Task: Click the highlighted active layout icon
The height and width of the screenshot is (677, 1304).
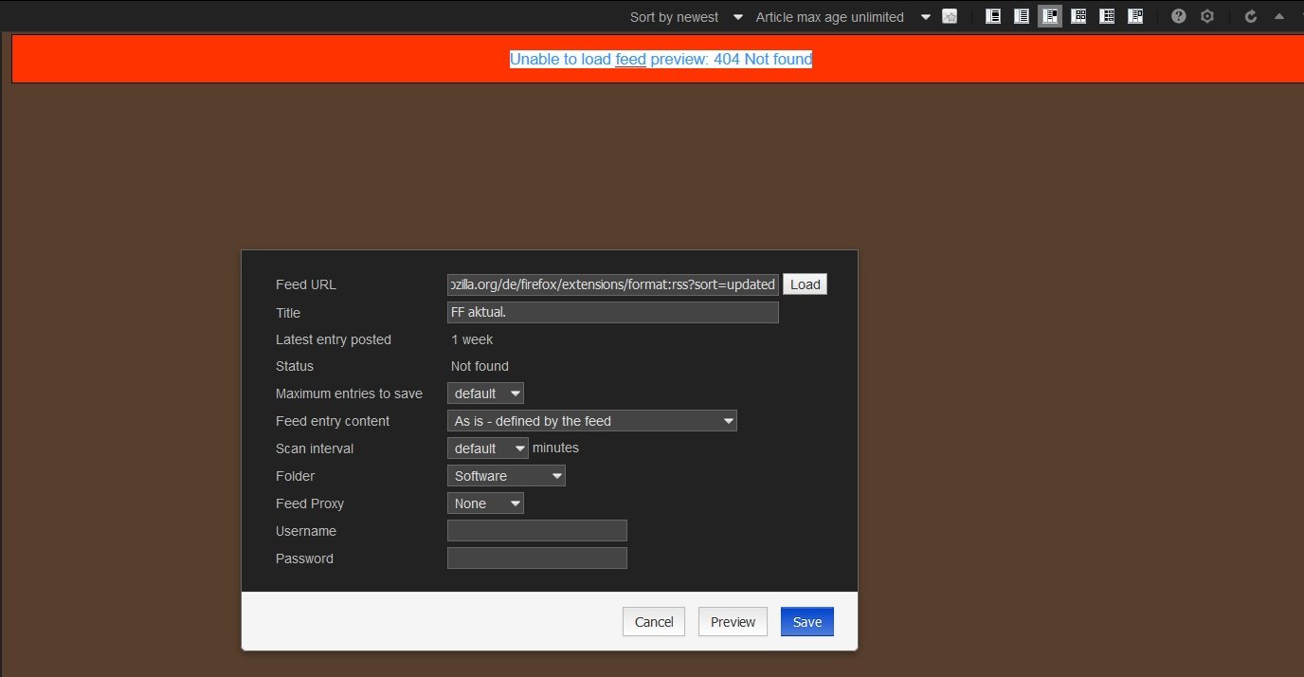Action: tap(1050, 17)
